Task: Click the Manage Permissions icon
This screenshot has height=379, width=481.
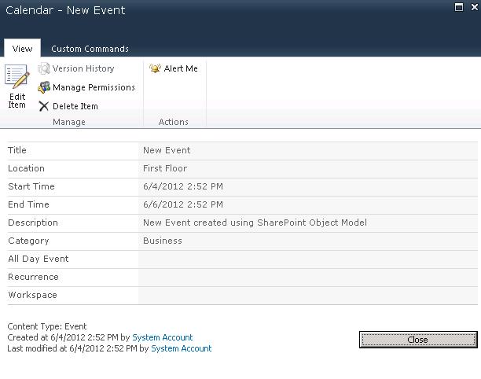Action: click(x=44, y=87)
